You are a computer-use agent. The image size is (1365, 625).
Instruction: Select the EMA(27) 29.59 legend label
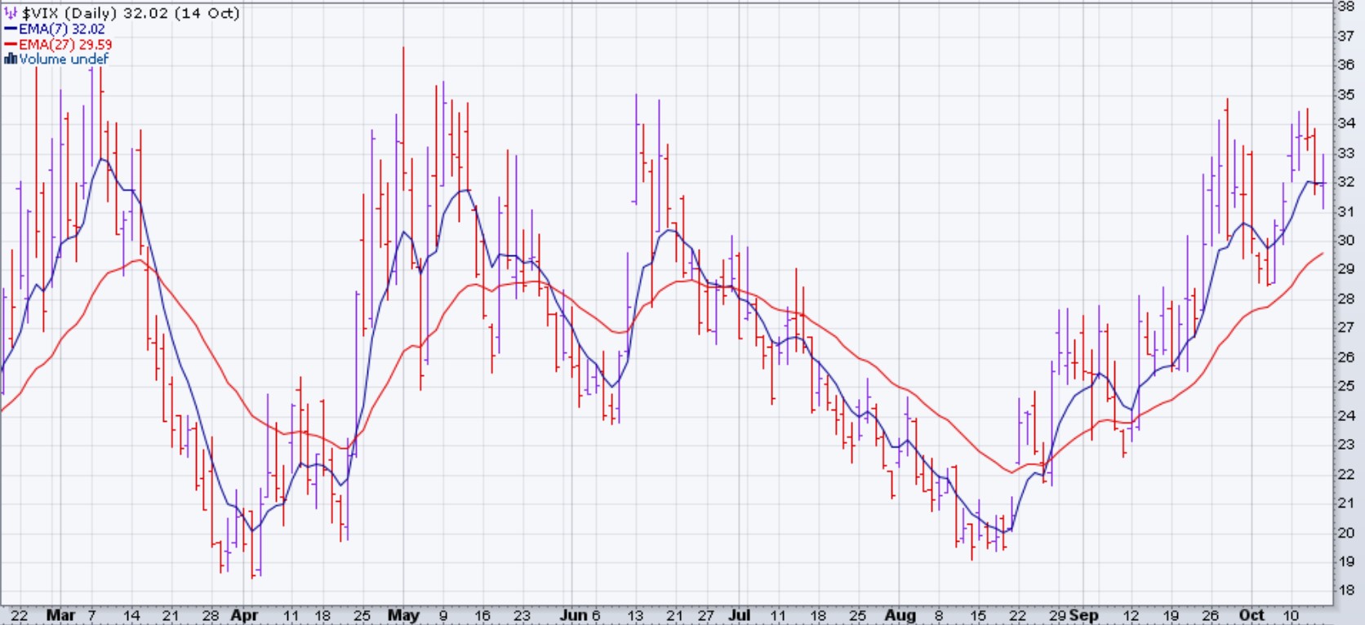click(65, 44)
